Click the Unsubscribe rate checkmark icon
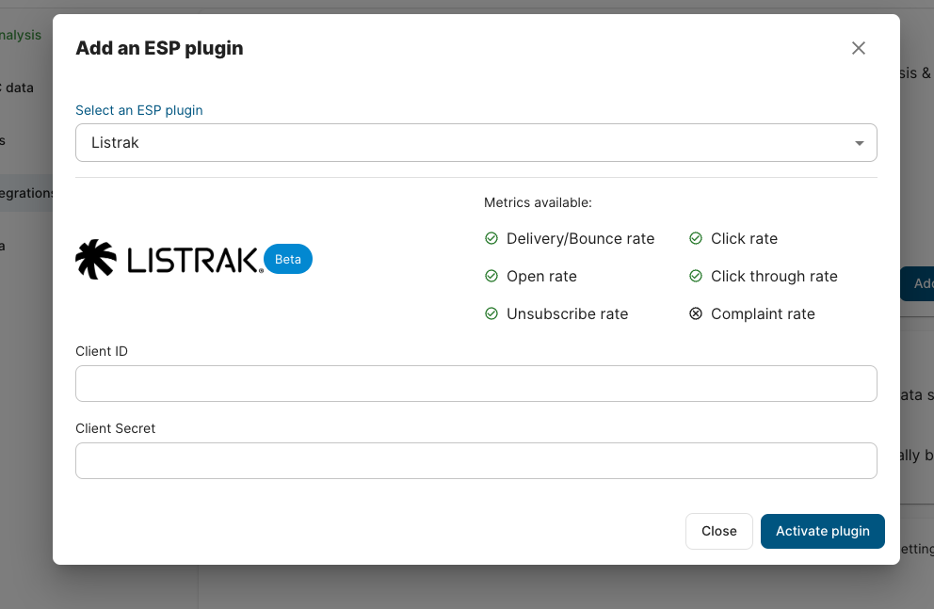Image resolution: width=934 pixels, height=609 pixels. point(491,313)
